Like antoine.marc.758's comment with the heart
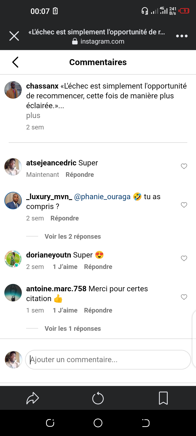The height and width of the screenshot is (436, 196). tap(184, 297)
